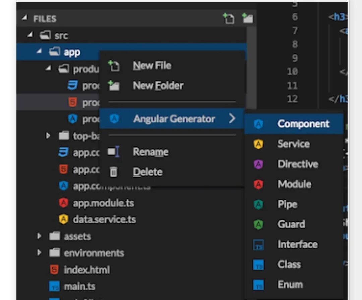362x300 pixels.
Task: Collapse the FILES section triangle
Action: point(24,18)
